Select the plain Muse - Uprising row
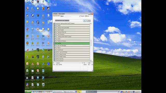This screenshot has width=166, height=93. pos(72,26)
